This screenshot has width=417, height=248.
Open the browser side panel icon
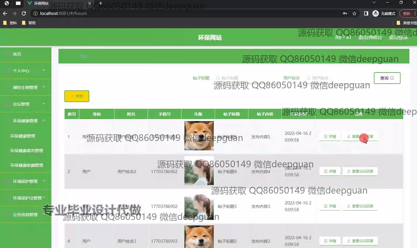pyautogui.click(x=366, y=13)
